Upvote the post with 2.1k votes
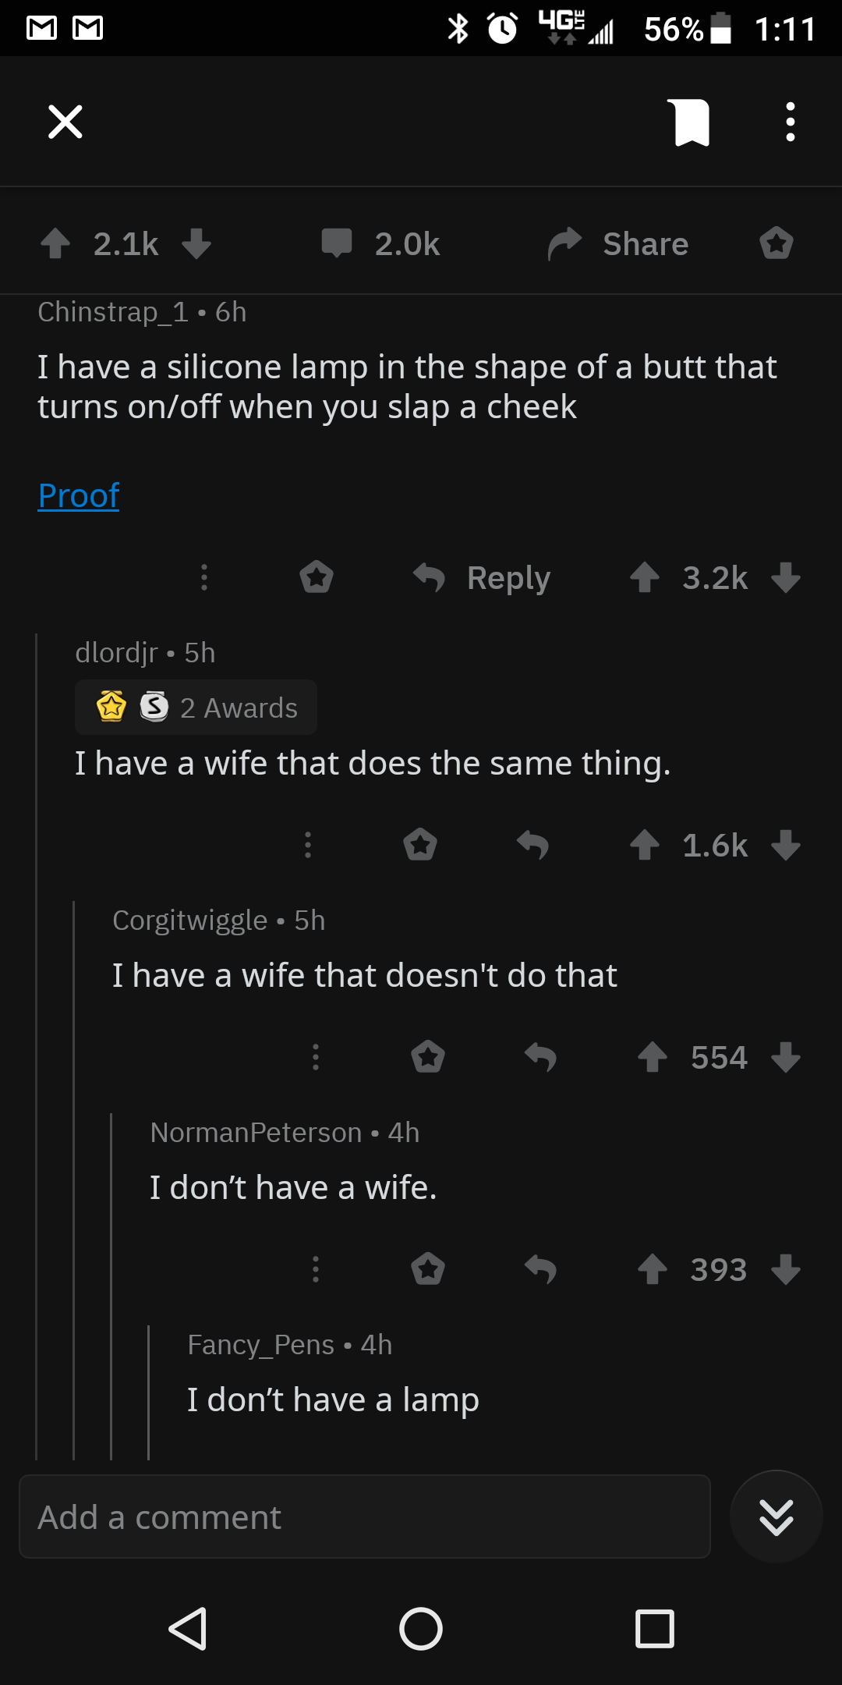Image resolution: width=842 pixels, height=1685 pixels. click(55, 243)
